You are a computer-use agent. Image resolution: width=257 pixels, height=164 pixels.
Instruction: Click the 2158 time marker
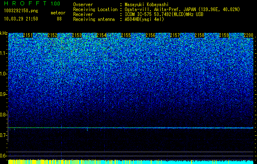[199, 35]
